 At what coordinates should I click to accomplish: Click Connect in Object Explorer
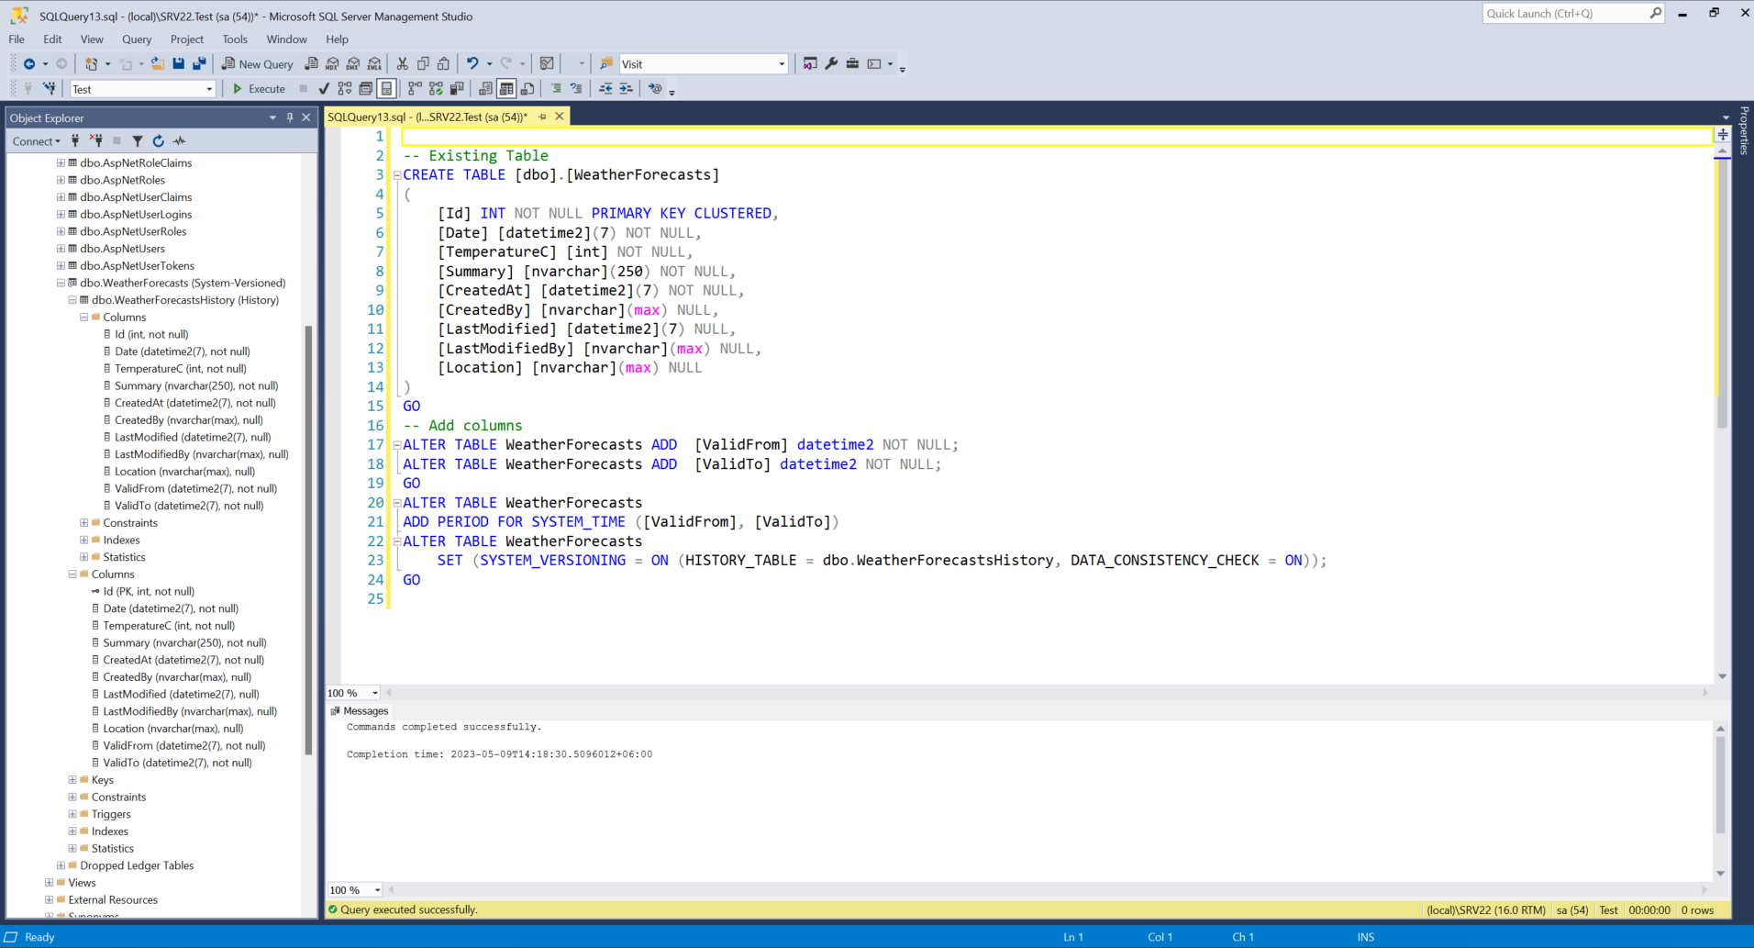point(34,140)
